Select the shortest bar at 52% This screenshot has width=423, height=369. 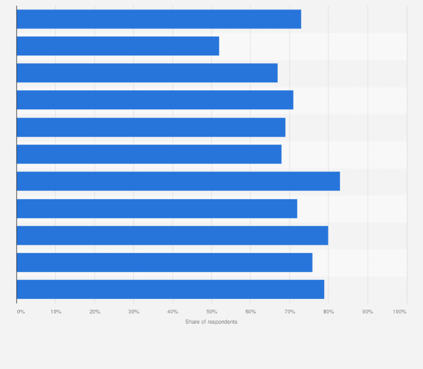coord(118,46)
